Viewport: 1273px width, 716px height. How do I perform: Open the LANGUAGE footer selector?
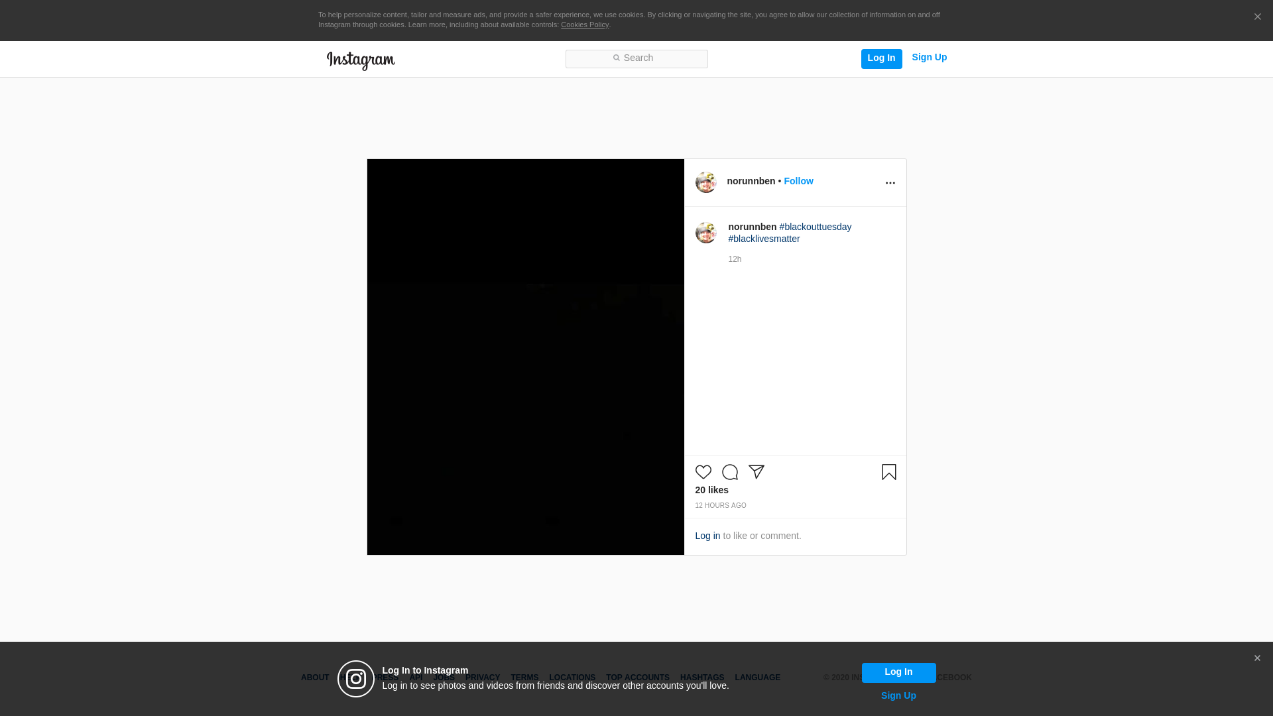[757, 678]
